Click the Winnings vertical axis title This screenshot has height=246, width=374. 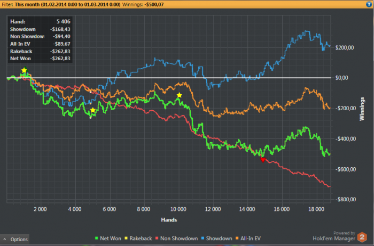point(362,109)
